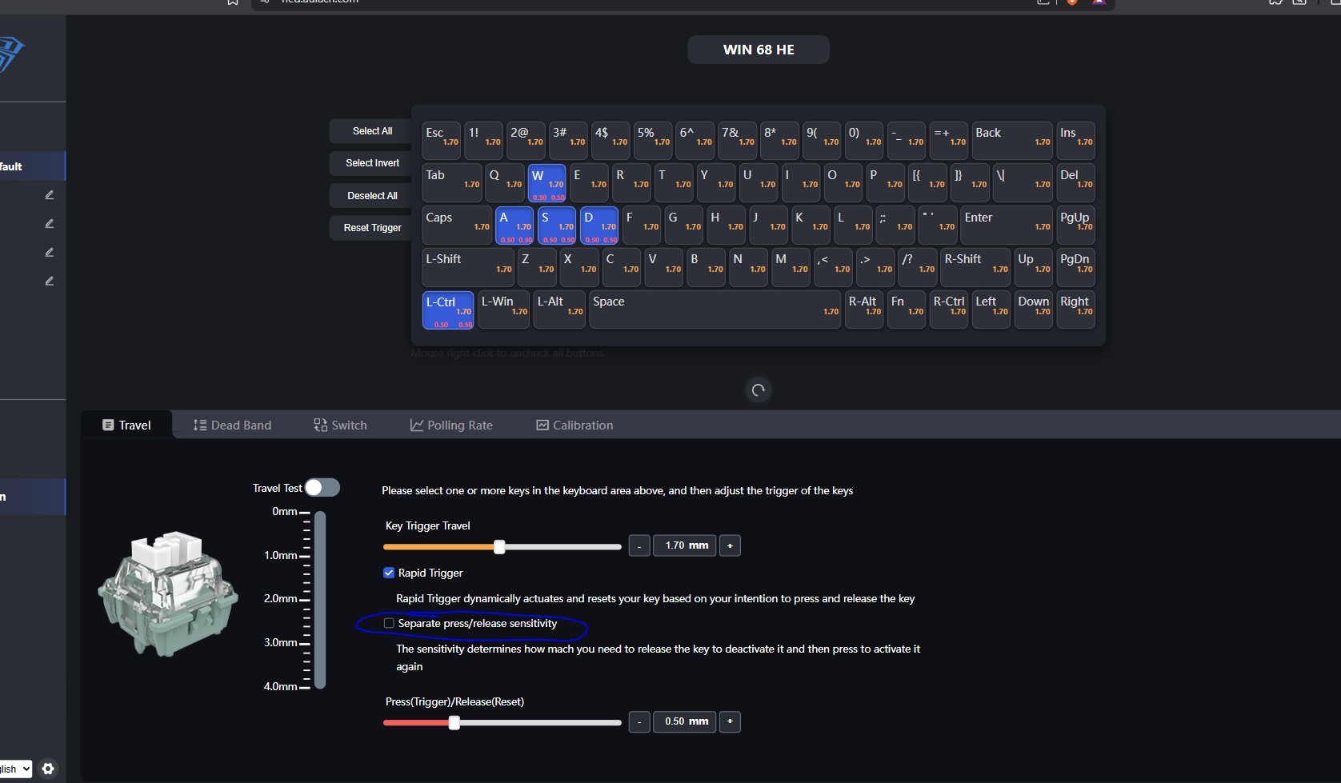Click the 0.50 mm sensitivity field
The width and height of the screenshot is (1341, 783).
(x=685, y=721)
